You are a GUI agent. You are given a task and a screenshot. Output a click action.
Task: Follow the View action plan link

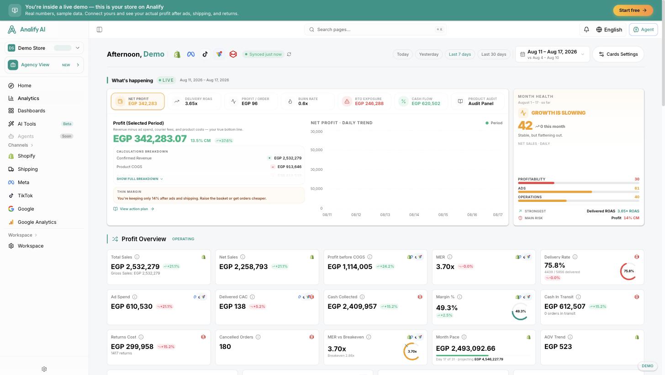coord(134,209)
